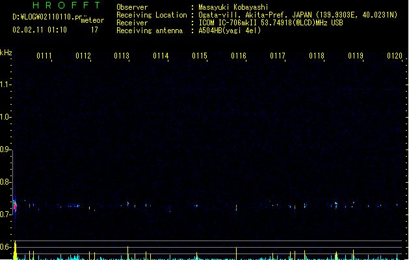Viewport: 409px width, 260px height.
Task: Click the 'Receiving Location' label
Action: pyautogui.click(x=152, y=15)
